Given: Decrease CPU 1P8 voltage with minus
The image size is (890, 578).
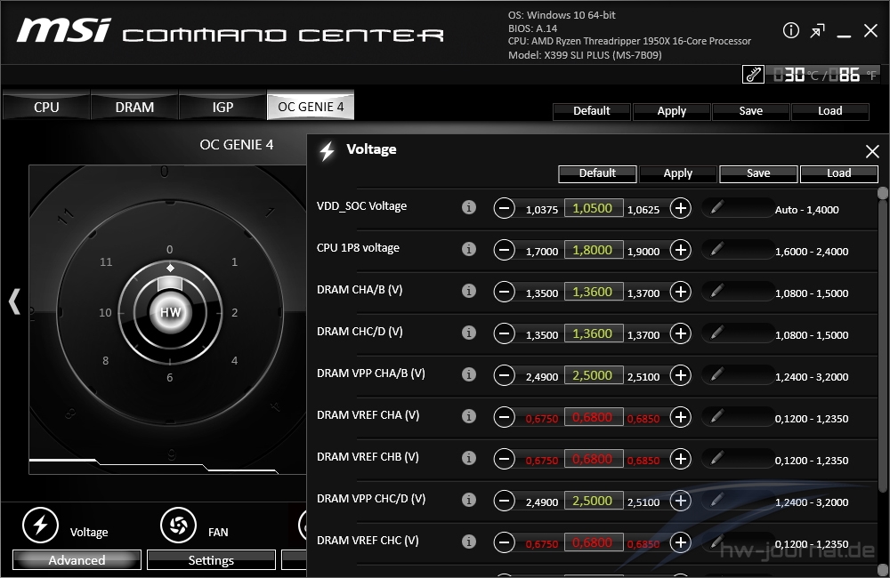Looking at the screenshot, I should (504, 250).
